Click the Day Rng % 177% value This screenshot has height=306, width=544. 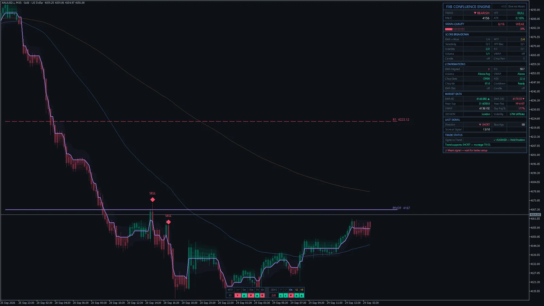point(522,108)
